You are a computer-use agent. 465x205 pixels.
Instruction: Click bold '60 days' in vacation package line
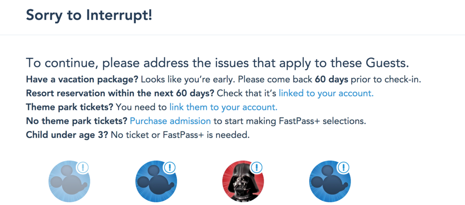coord(331,79)
